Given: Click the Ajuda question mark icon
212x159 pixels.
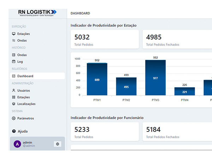Looking at the screenshot, I should click(14, 131).
